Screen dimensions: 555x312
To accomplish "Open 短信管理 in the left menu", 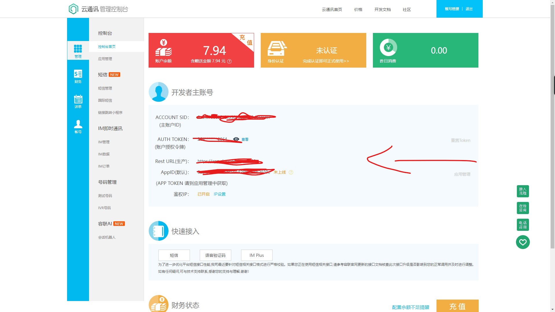I will pos(105,88).
